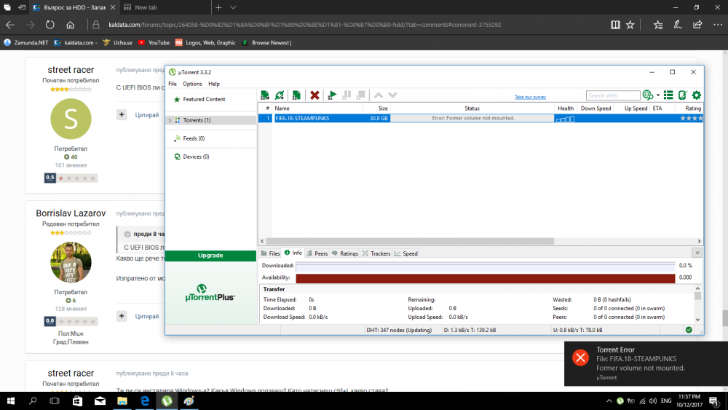
Task: Open the Action Center notification icon
Action: (715, 401)
